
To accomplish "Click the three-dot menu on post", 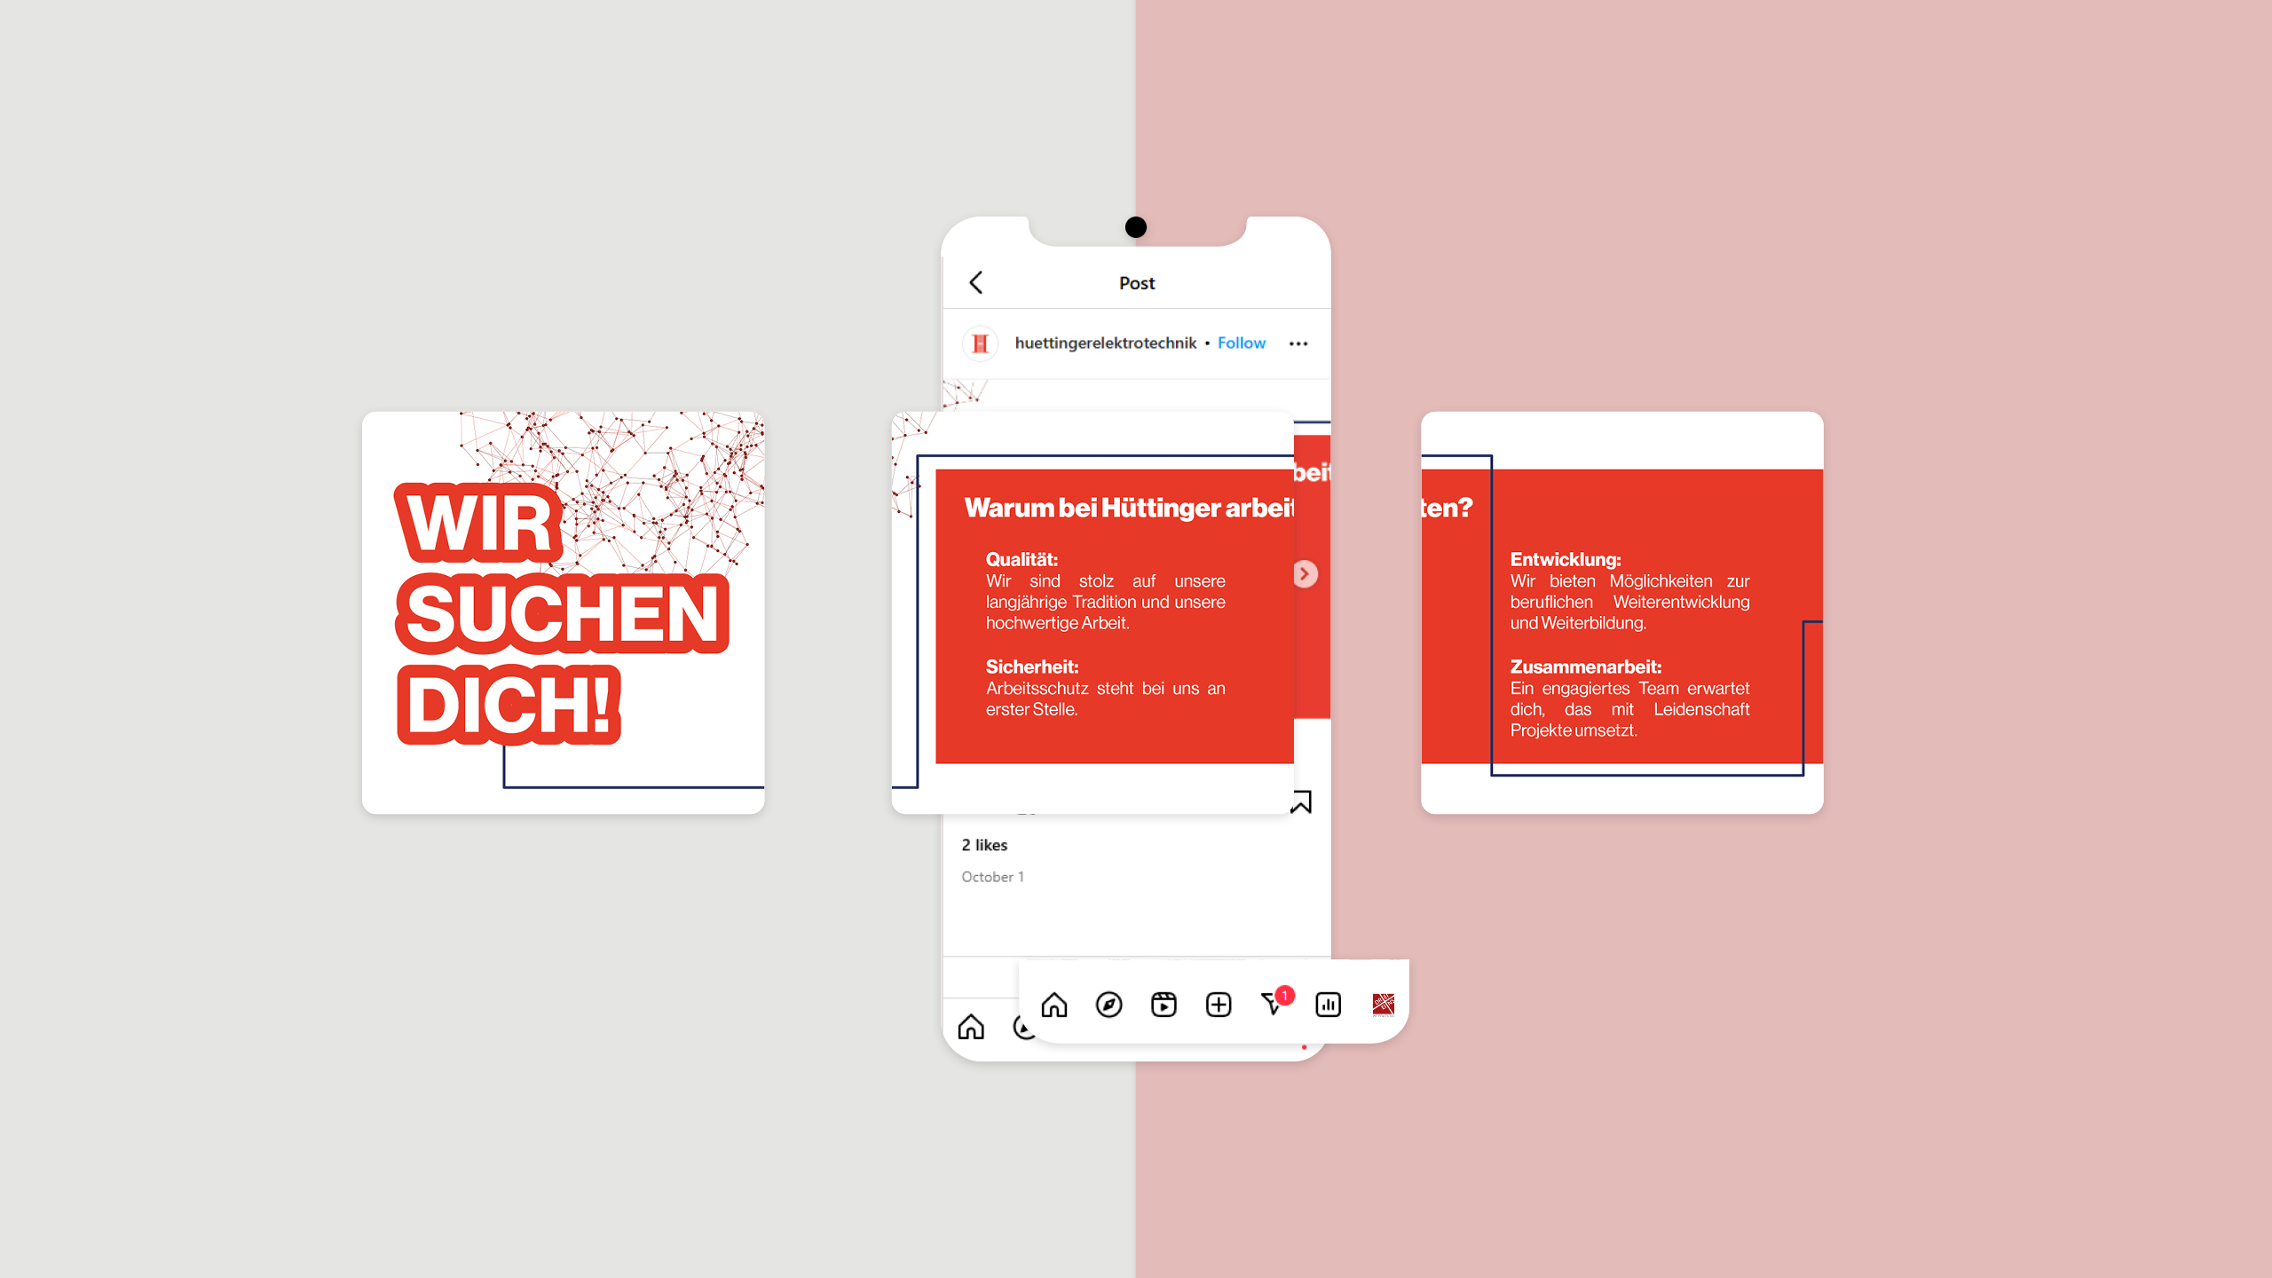I will tap(1301, 342).
